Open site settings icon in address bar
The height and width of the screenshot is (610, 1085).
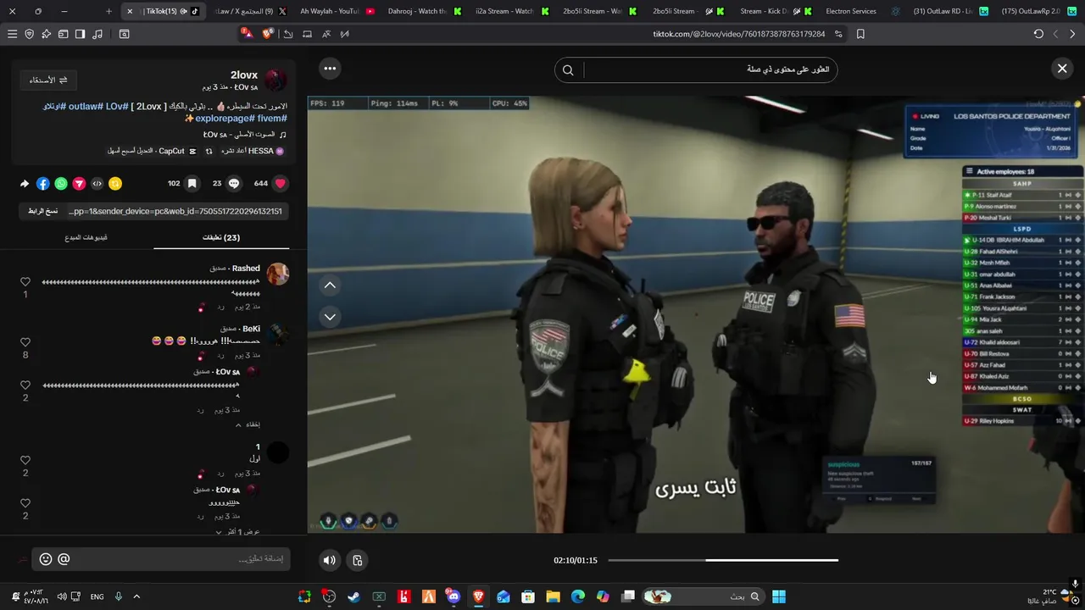pos(838,34)
